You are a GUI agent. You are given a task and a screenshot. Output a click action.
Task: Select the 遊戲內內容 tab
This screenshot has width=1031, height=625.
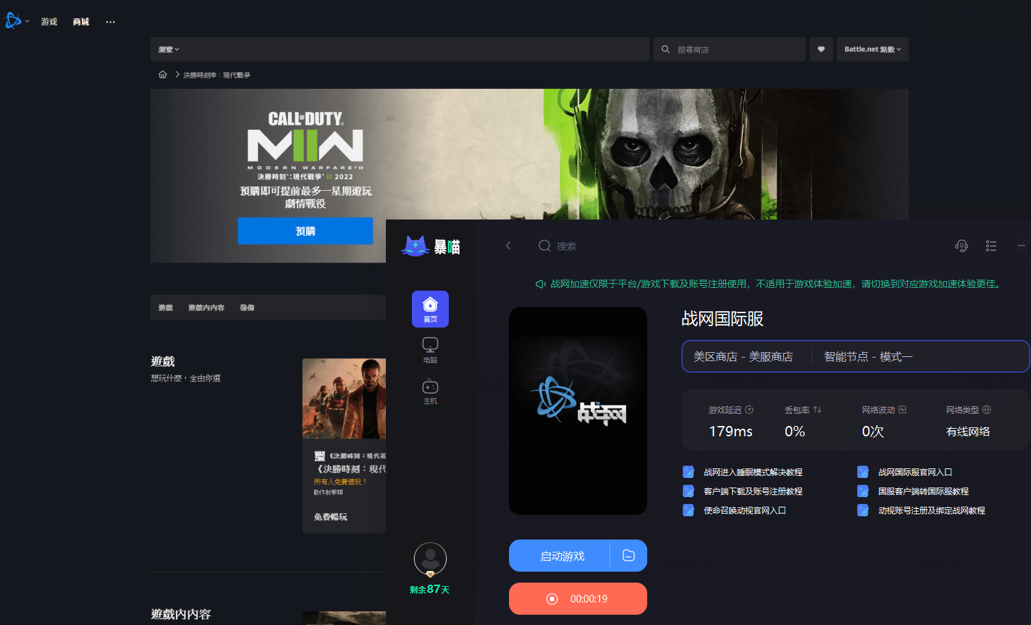pos(206,308)
